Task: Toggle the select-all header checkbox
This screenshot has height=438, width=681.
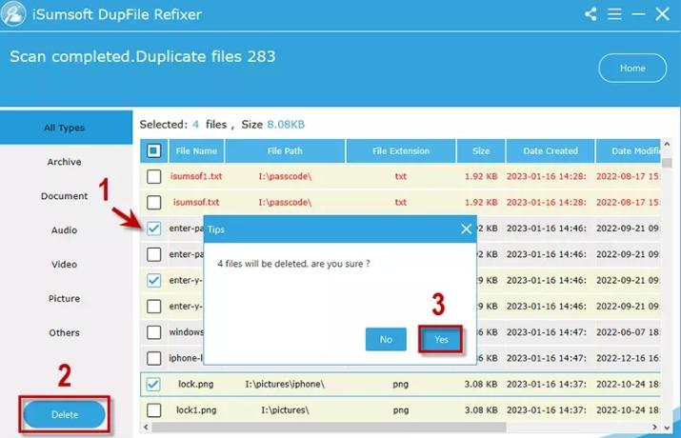Action: click(153, 150)
